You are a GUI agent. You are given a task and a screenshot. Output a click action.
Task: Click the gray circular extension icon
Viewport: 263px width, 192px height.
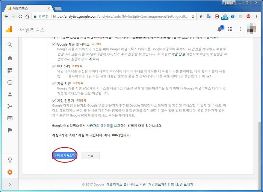pos(240,16)
